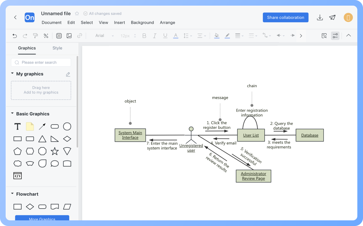Select the format painter tool
This screenshot has height=226, width=363.
[35, 36]
